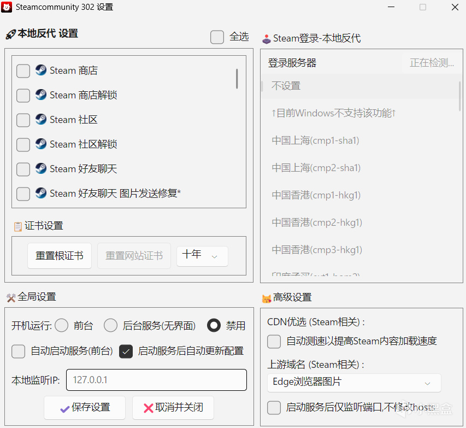The height and width of the screenshot is (428, 466).
Task: Enable the Steam 商店解锁 checkbox
Action: pyautogui.click(x=23, y=96)
